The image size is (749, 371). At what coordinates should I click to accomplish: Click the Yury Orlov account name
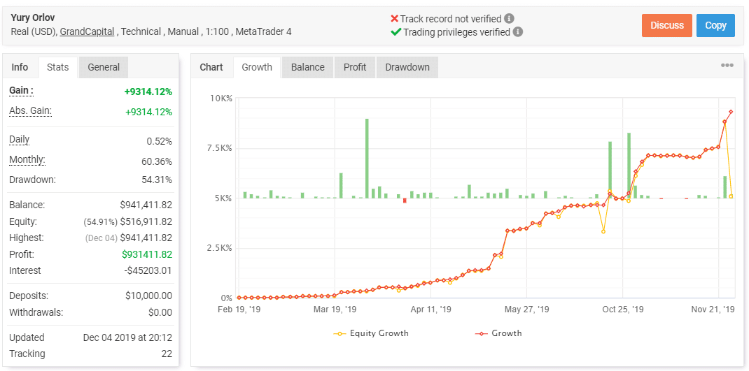click(x=32, y=18)
